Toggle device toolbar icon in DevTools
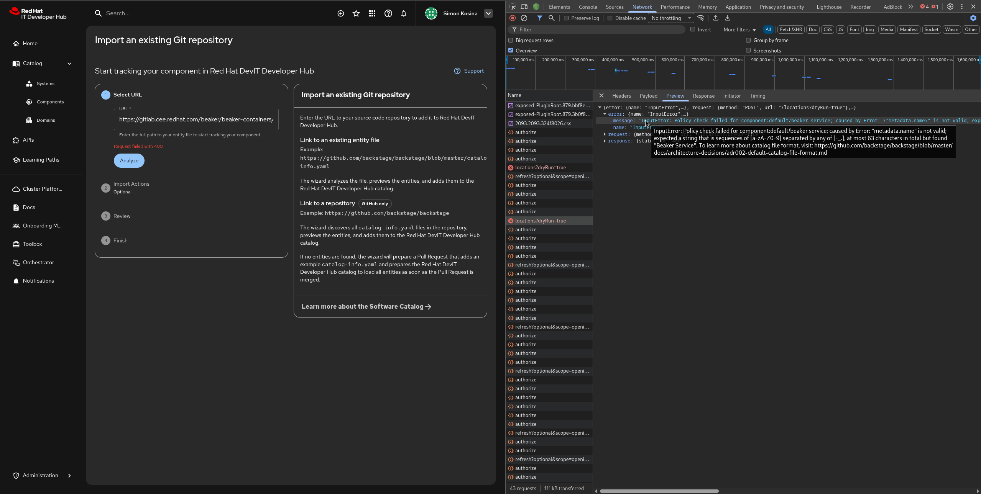Screen dimensions: 981x494 coord(524,7)
